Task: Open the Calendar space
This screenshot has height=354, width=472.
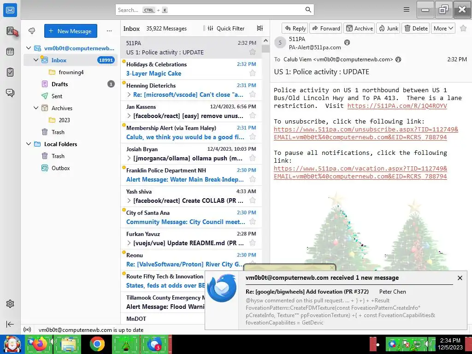Action: pyautogui.click(x=10, y=52)
